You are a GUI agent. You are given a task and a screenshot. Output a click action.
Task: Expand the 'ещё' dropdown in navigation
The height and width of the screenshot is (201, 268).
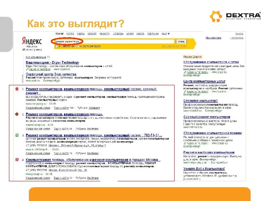point(165,33)
